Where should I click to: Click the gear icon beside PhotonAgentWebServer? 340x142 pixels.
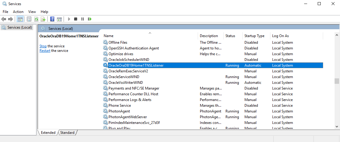point(105,117)
